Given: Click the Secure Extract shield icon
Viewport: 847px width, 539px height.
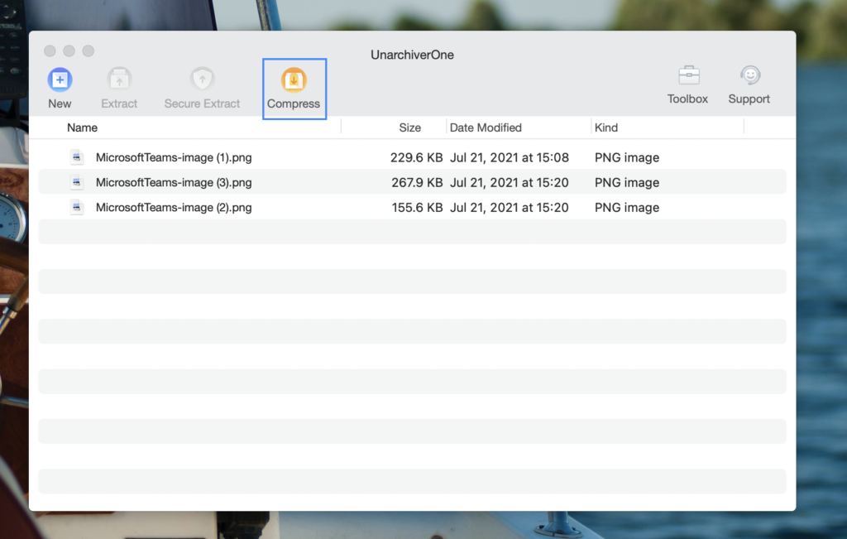Looking at the screenshot, I should click(x=202, y=79).
